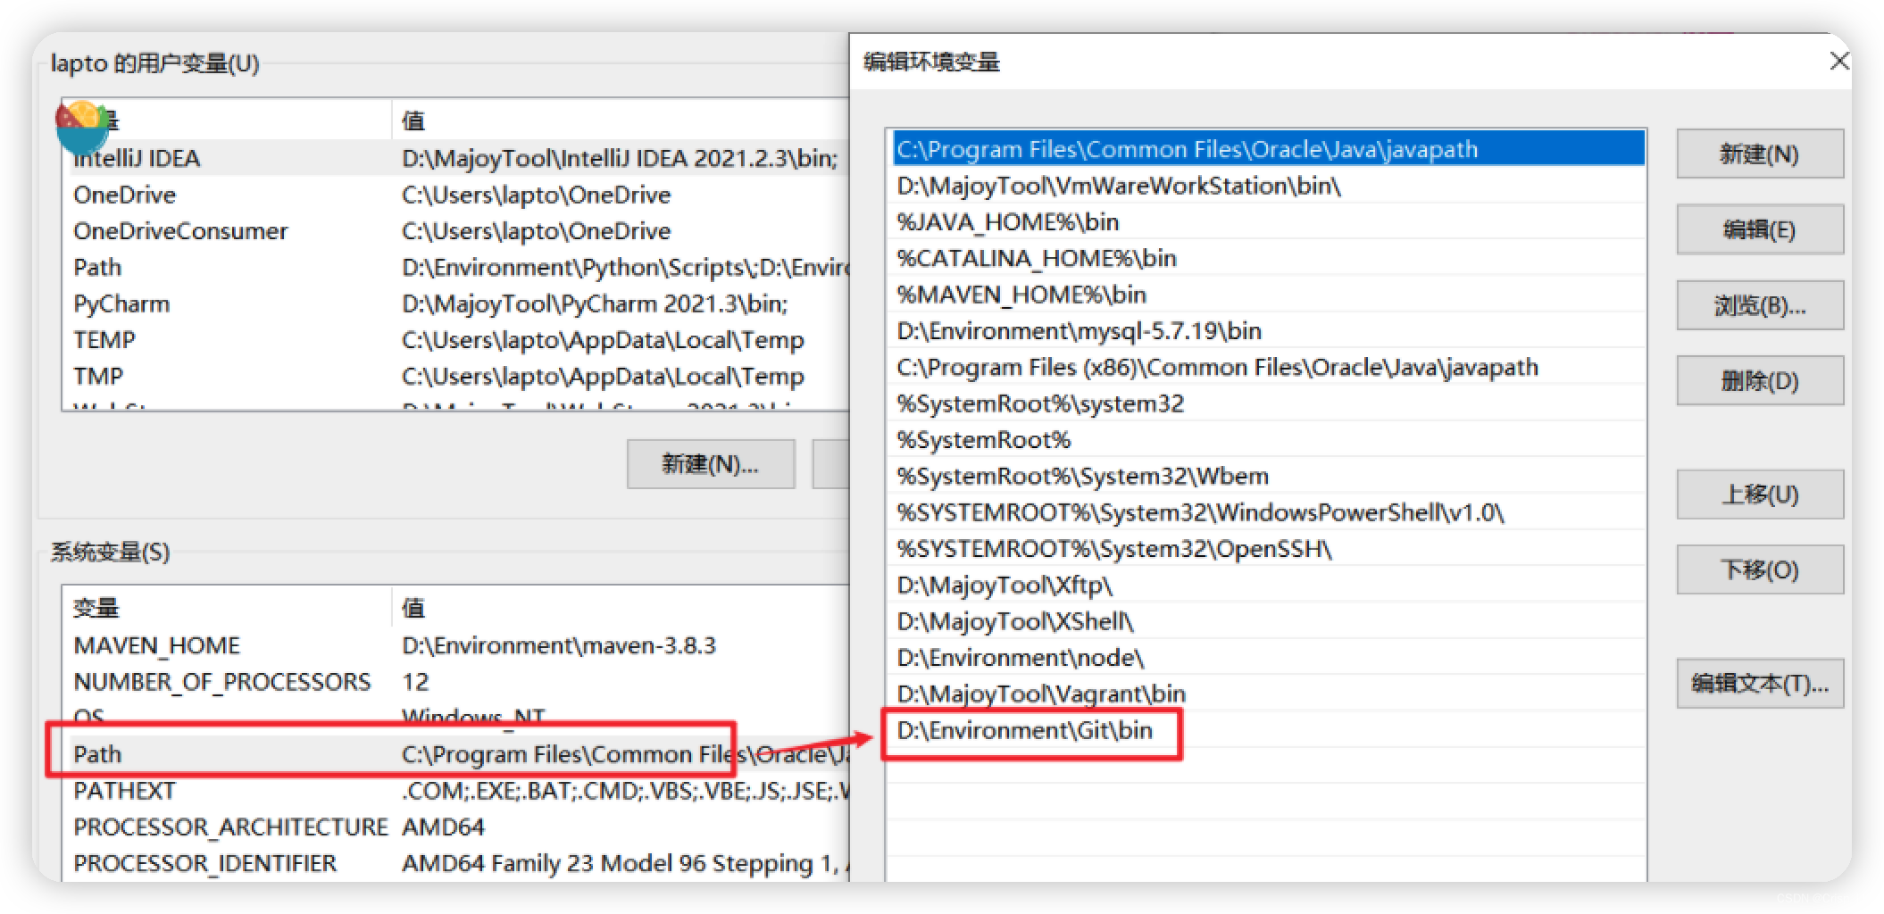Select the D:\MajoyTool\XShell\ entry
This screenshot has height=914, width=1884.
tap(1268, 621)
